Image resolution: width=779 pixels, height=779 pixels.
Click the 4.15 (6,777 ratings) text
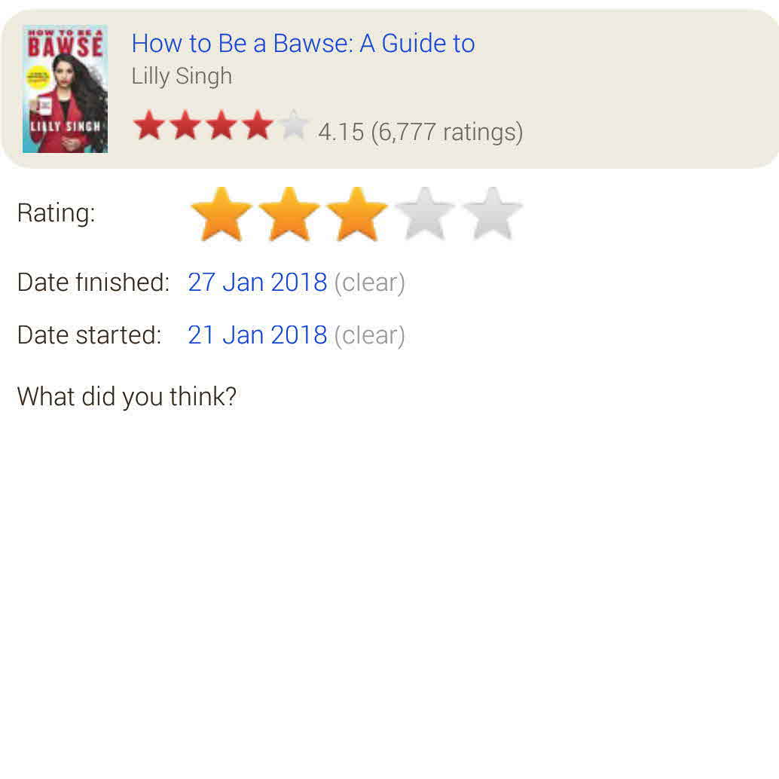pyautogui.click(x=420, y=132)
